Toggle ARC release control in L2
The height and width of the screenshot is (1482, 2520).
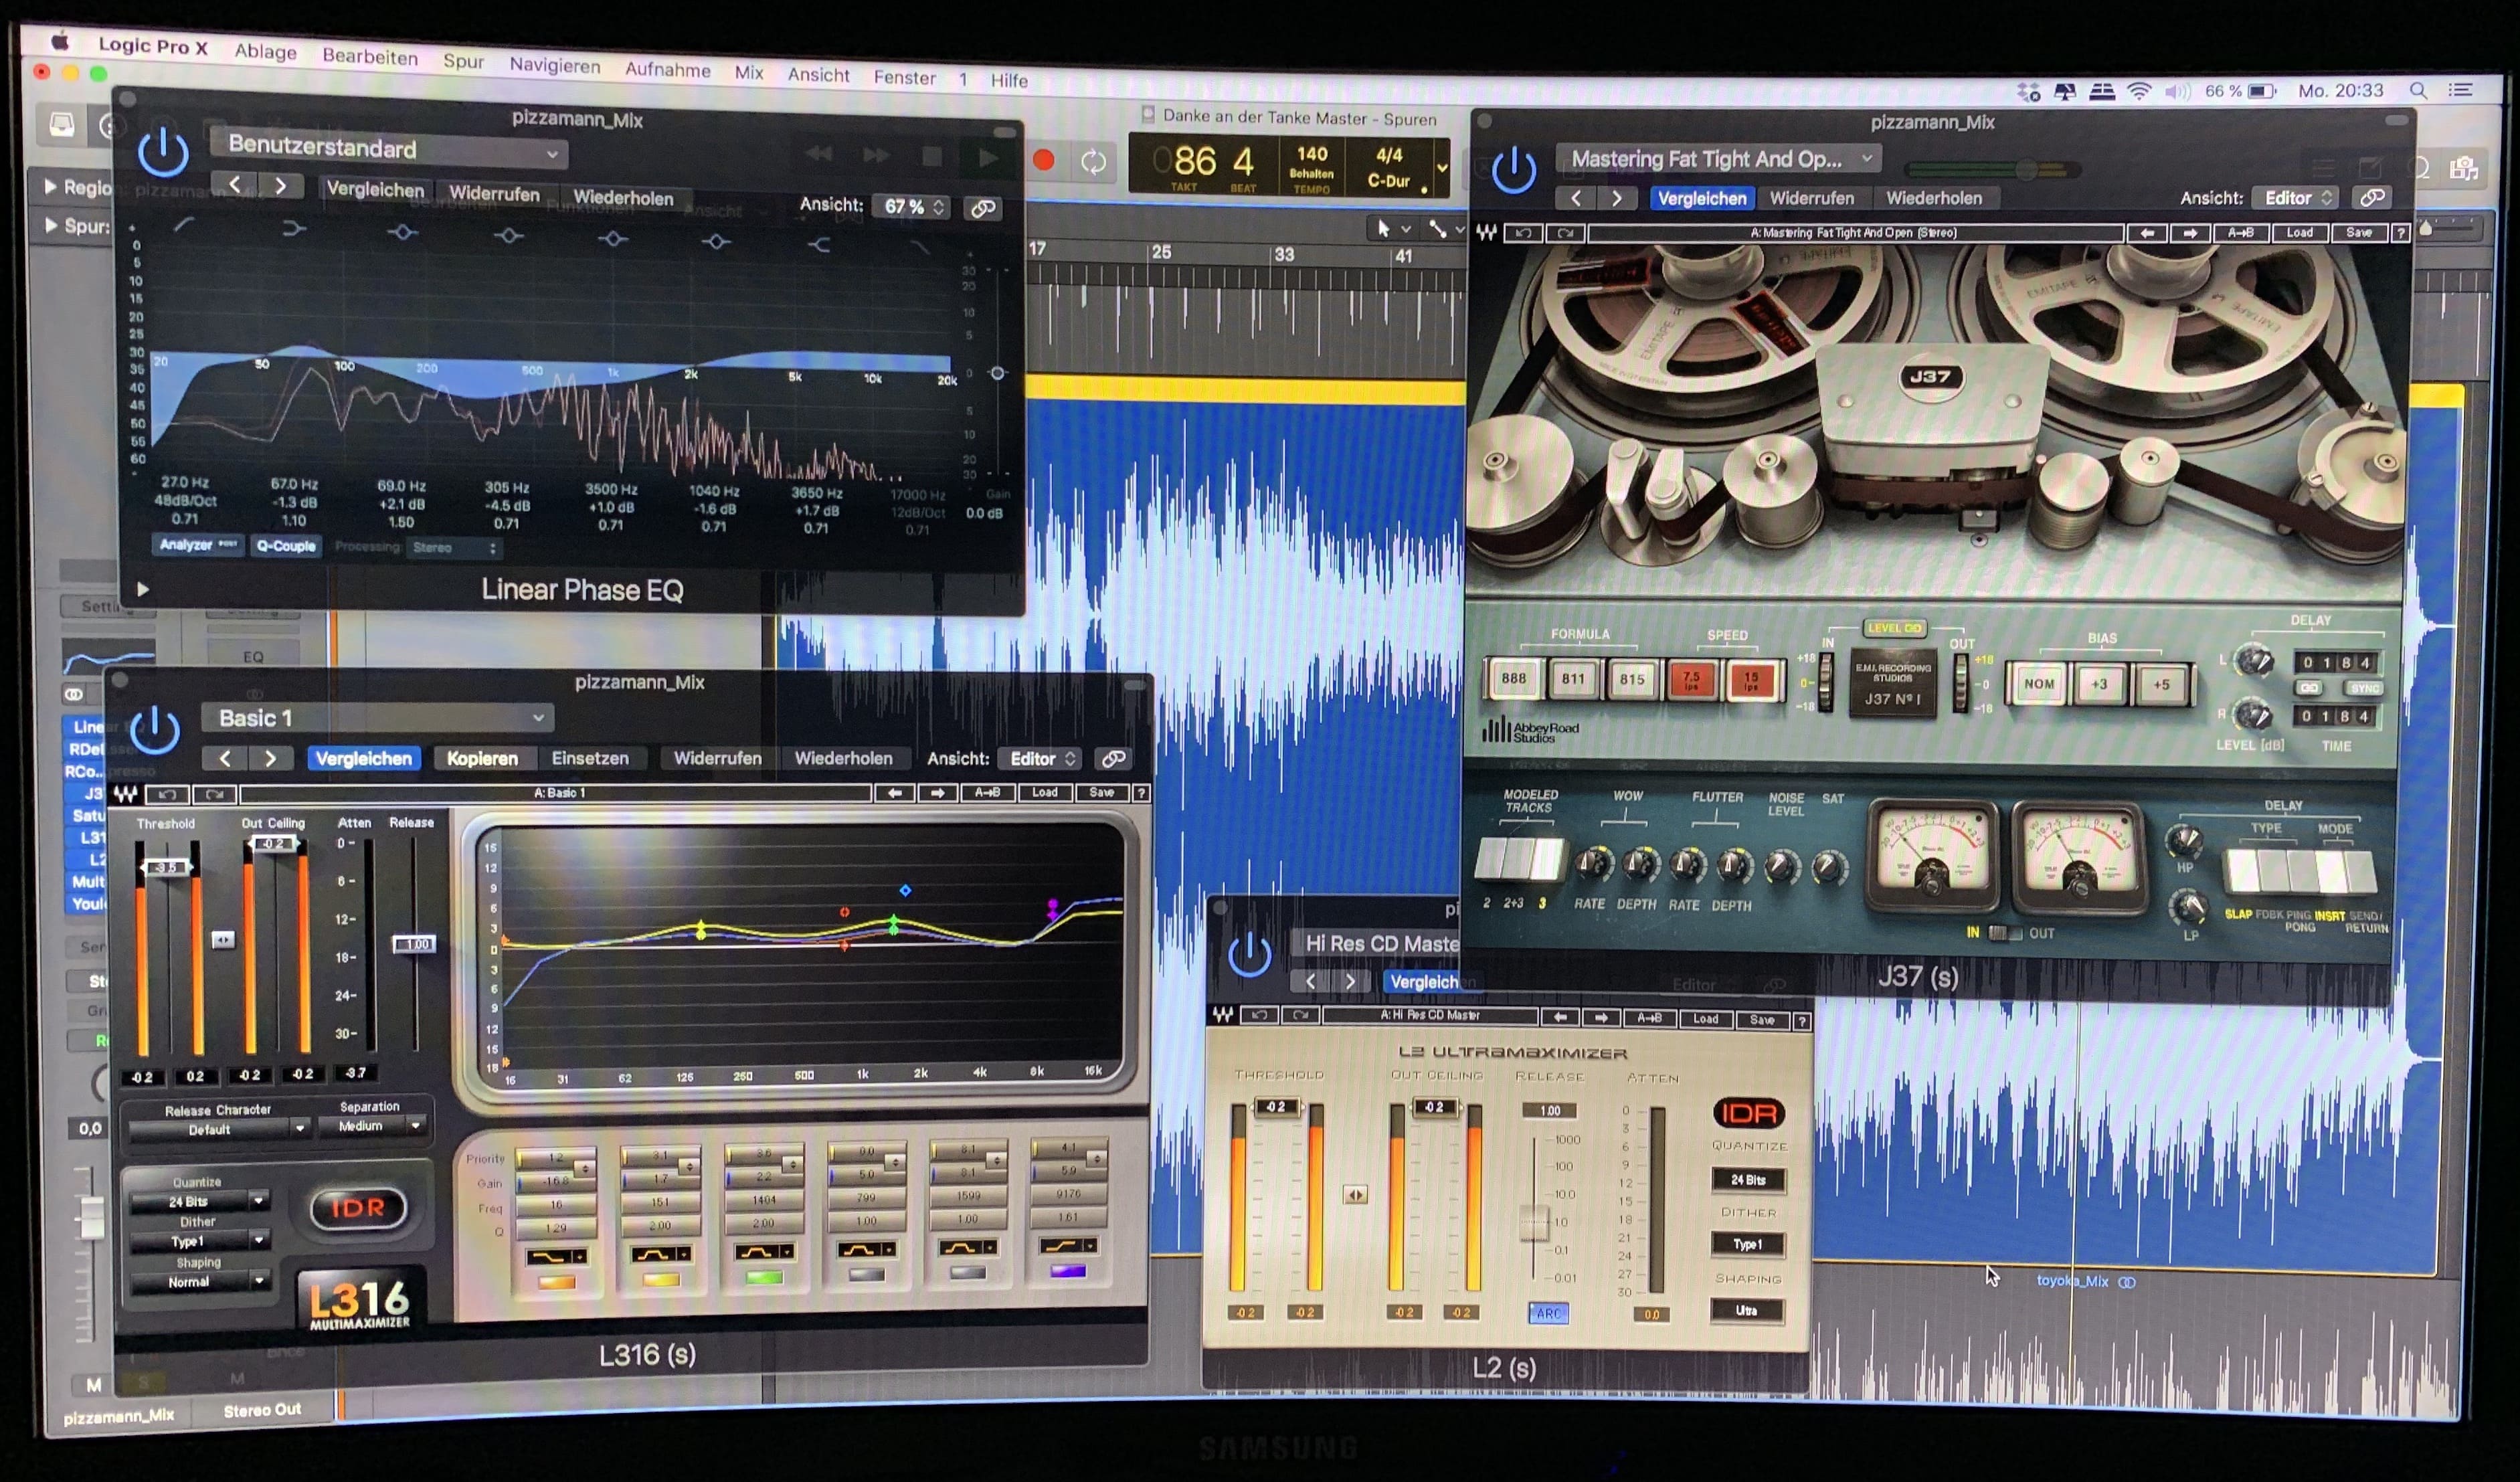point(1548,1313)
